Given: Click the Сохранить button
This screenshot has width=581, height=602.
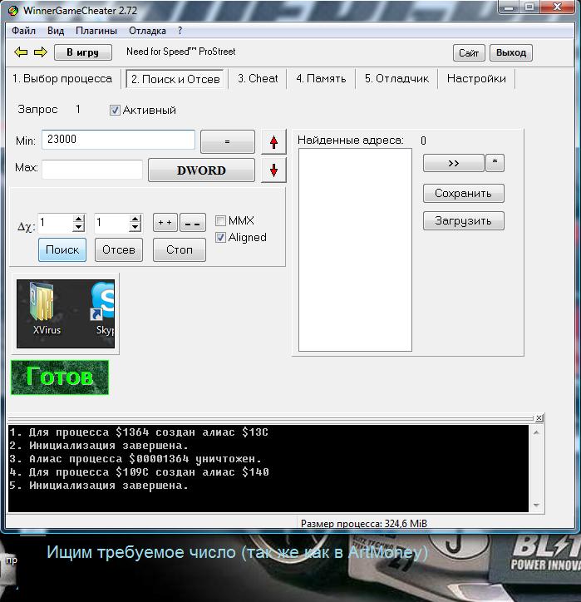Looking at the screenshot, I should coord(463,194).
